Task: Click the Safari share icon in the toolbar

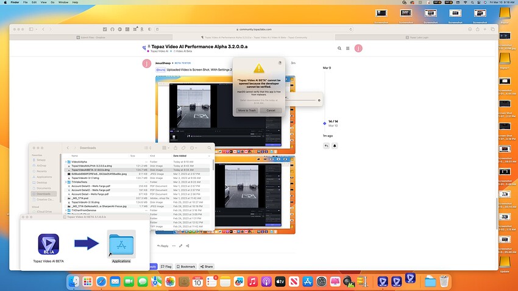Action: click(x=477, y=29)
